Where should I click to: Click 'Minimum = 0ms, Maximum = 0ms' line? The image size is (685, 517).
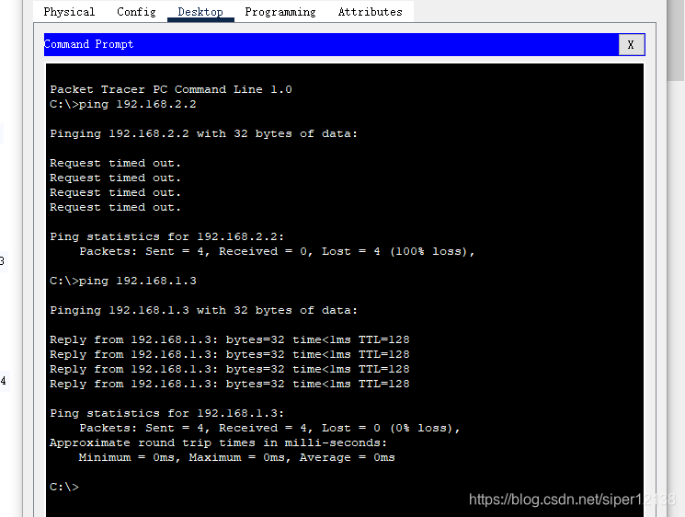(x=237, y=457)
